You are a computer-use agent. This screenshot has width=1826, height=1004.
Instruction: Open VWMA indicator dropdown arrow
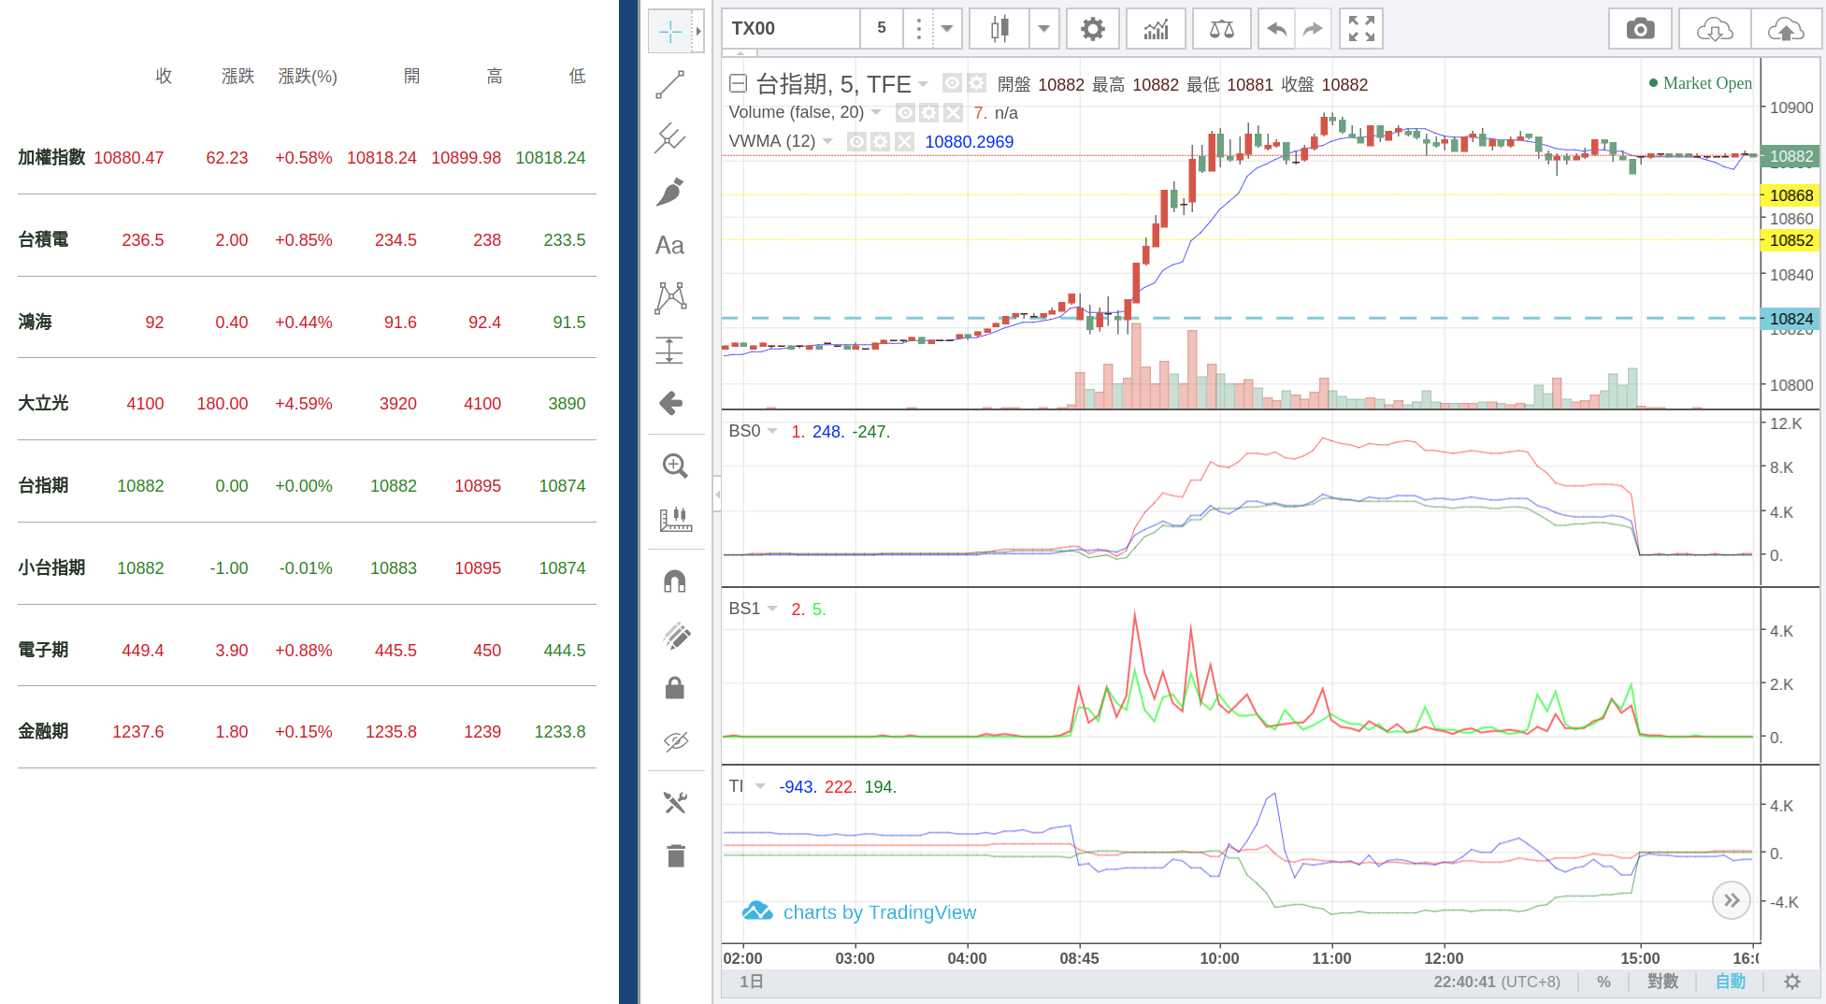pyautogui.click(x=827, y=141)
